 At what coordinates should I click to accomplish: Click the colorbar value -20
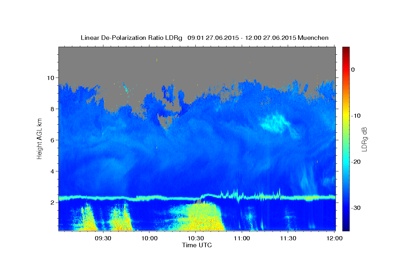point(356,162)
